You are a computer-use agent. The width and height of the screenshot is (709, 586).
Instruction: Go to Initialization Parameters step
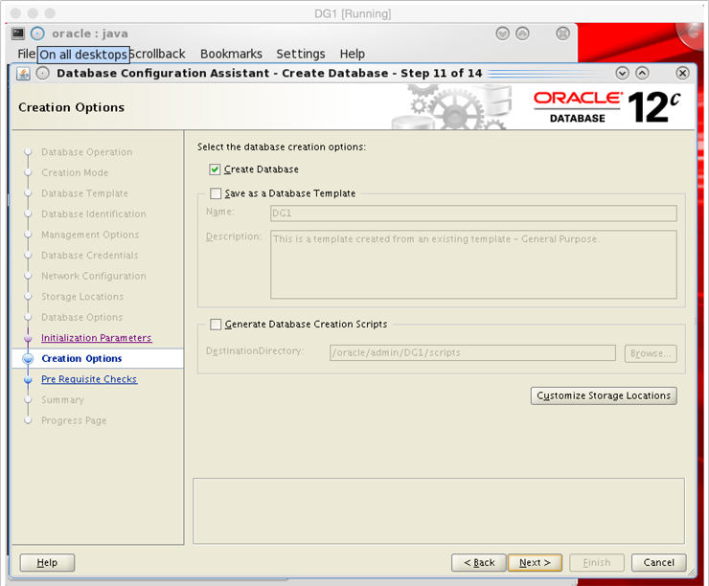point(97,338)
